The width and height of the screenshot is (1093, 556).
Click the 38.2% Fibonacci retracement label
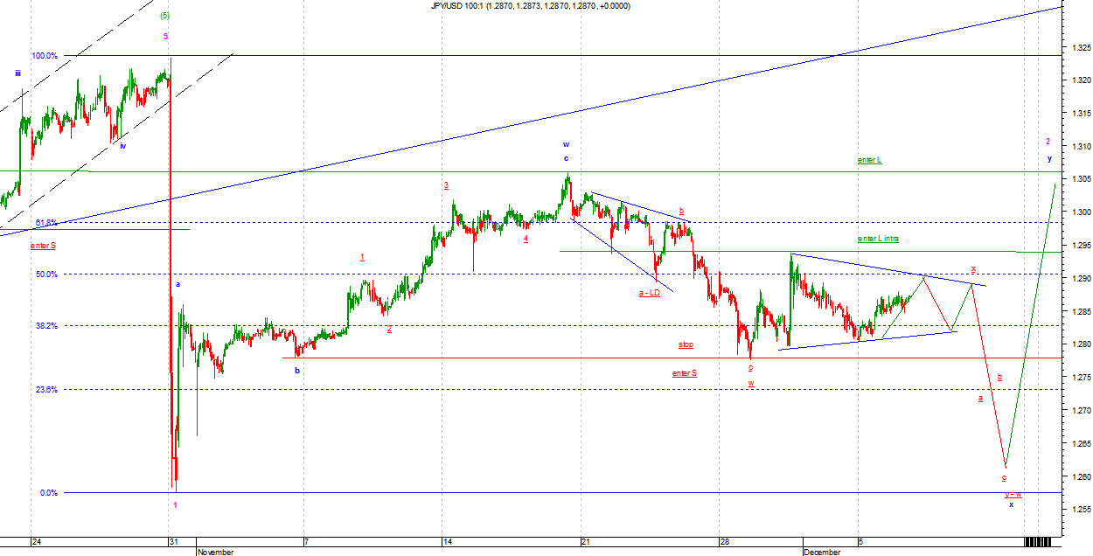pyautogui.click(x=46, y=325)
